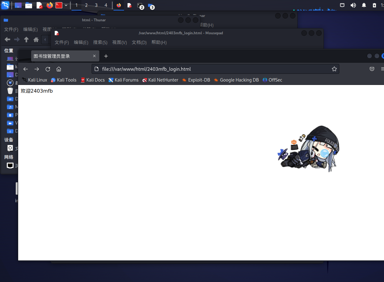Open the Kali Forums bookmark
The height and width of the screenshot is (282, 384).
coord(123,80)
